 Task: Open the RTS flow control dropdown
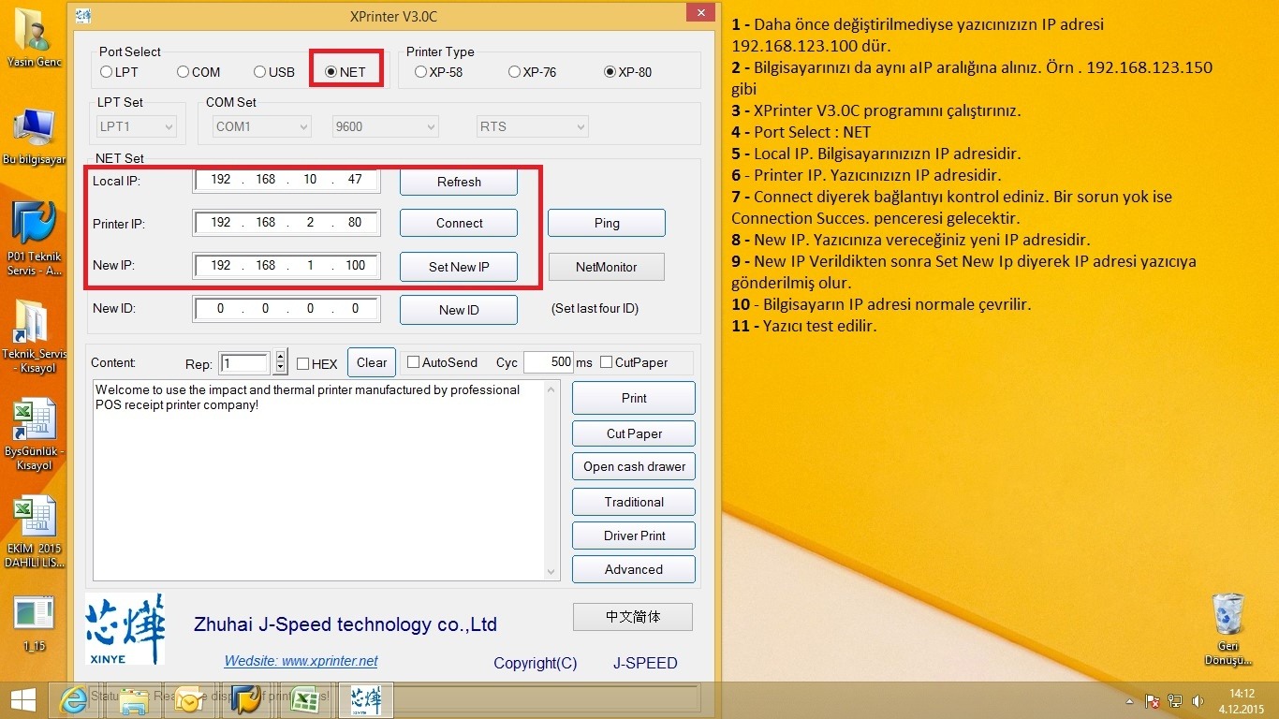532,126
